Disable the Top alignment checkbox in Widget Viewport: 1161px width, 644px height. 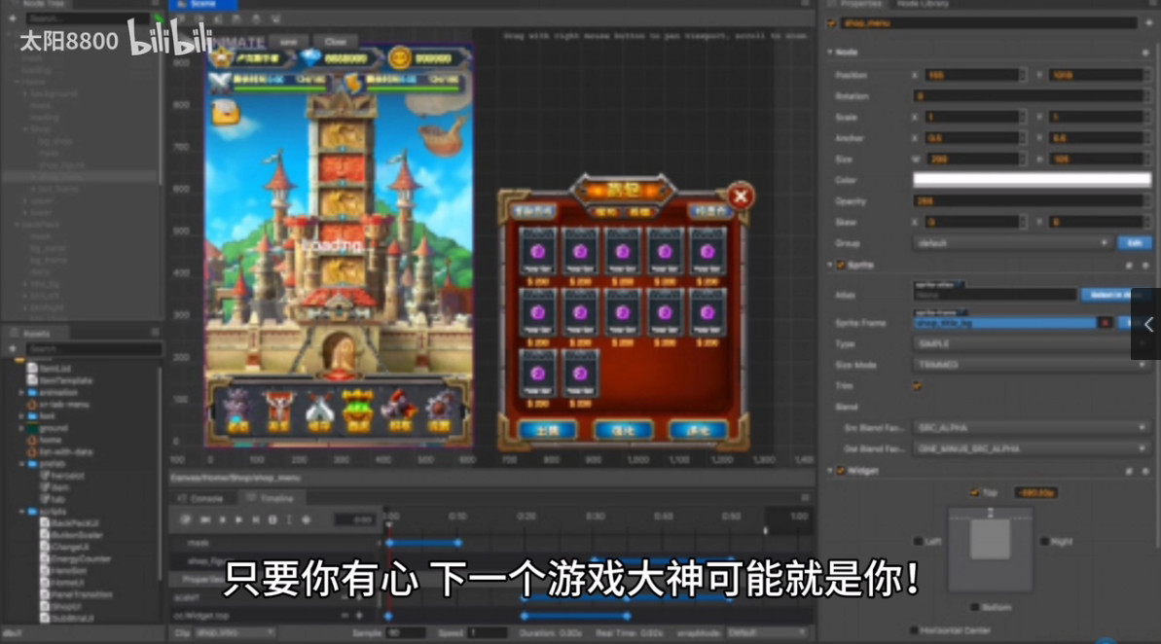(x=974, y=493)
